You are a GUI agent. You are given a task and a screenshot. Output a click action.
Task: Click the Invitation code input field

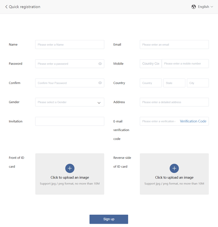coord(70,121)
